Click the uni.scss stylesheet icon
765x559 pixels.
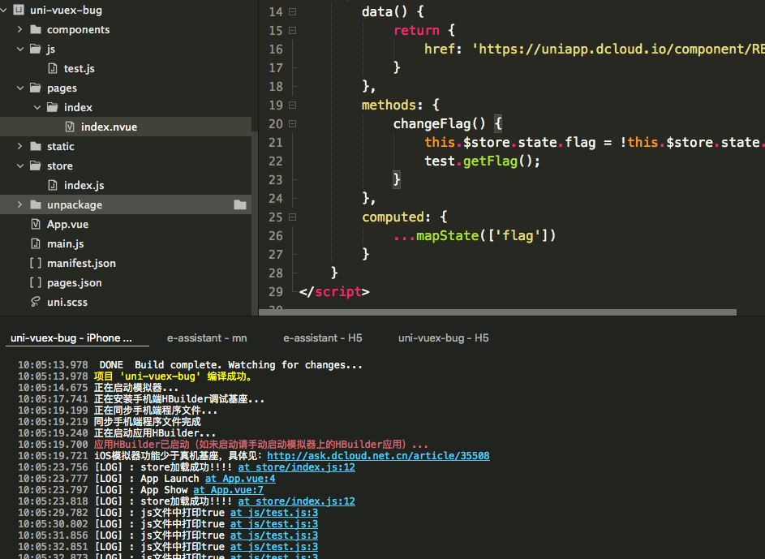35,303
